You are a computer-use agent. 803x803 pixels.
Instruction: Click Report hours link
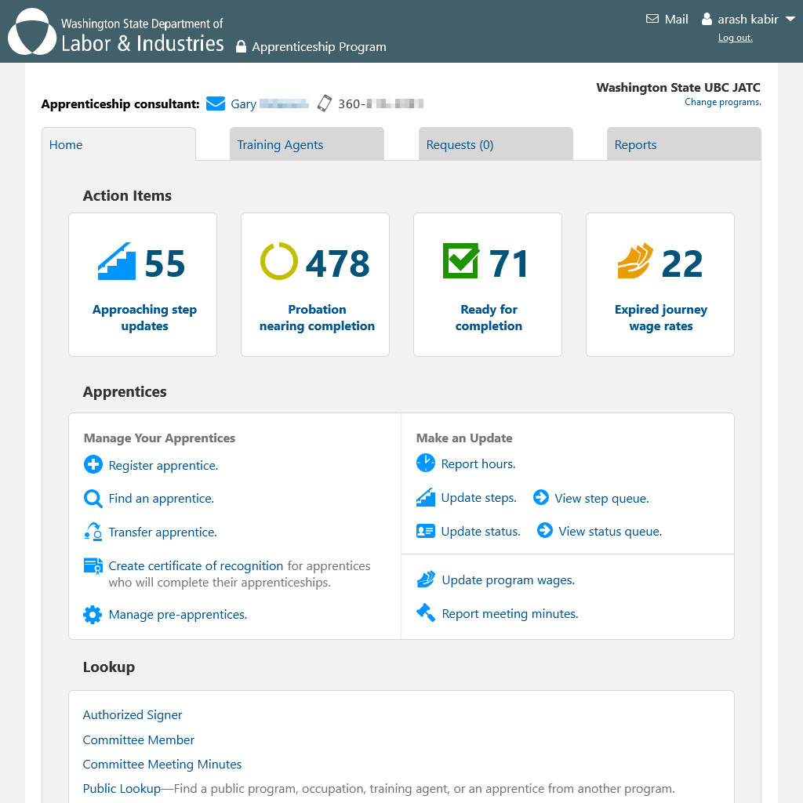coord(478,463)
